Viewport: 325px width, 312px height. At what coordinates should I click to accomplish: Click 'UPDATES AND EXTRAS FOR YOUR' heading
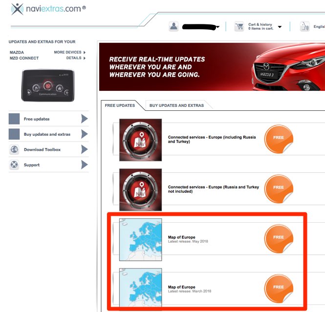point(42,42)
